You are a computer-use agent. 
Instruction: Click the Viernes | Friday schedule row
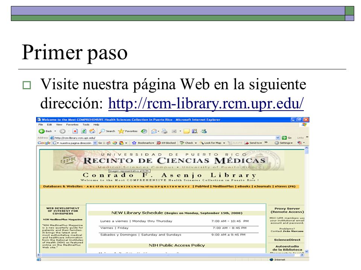coord(173,228)
